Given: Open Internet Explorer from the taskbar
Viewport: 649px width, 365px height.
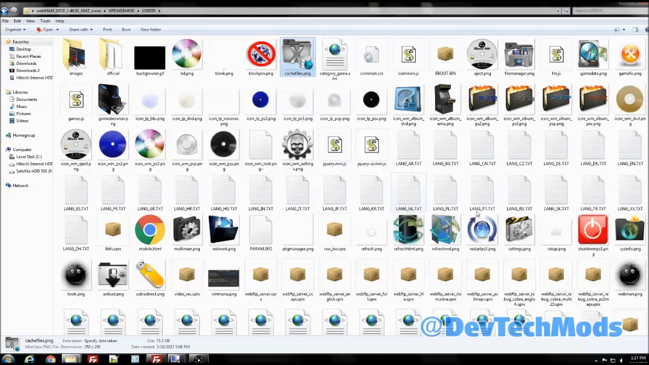Looking at the screenshot, I should 29,359.
